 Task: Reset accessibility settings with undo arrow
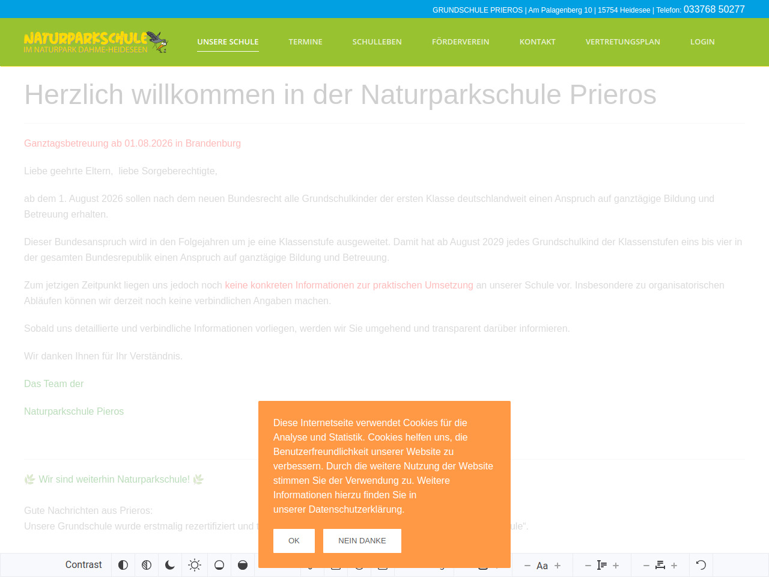(701, 565)
